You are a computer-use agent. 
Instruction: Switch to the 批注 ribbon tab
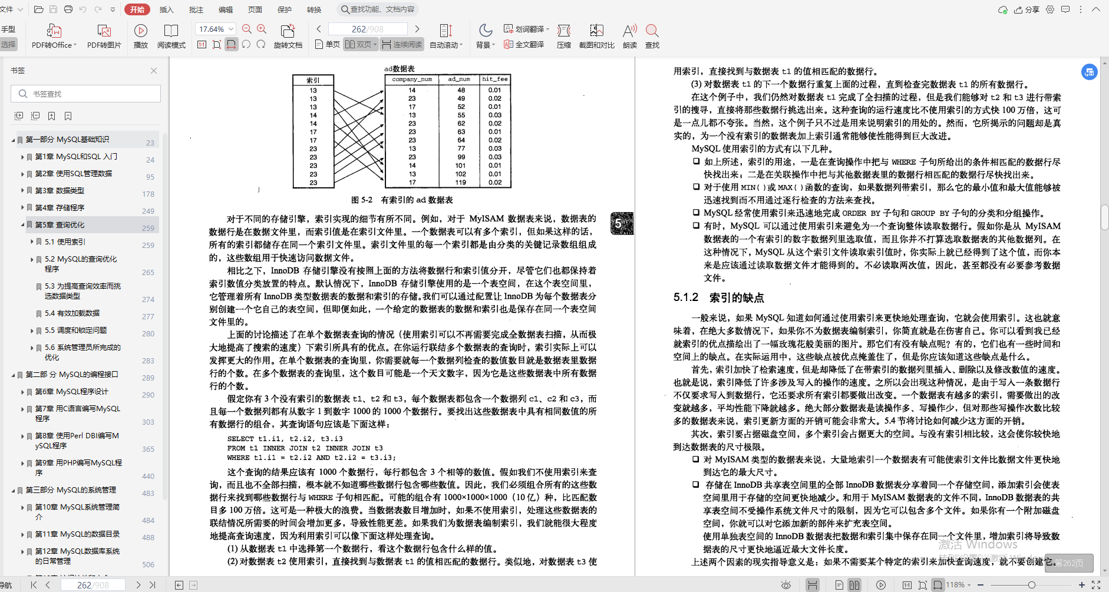pos(196,9)
